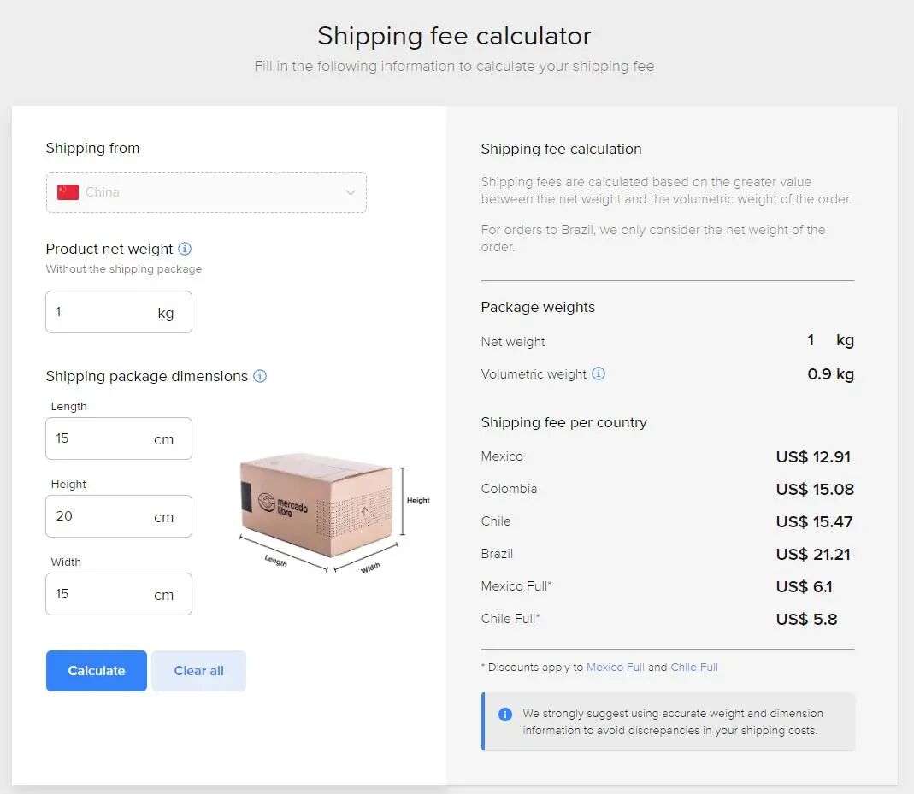Viewport: 914px width, 794px height.
Task: Focus the Product net weight kg field
Action: (103, 312)
